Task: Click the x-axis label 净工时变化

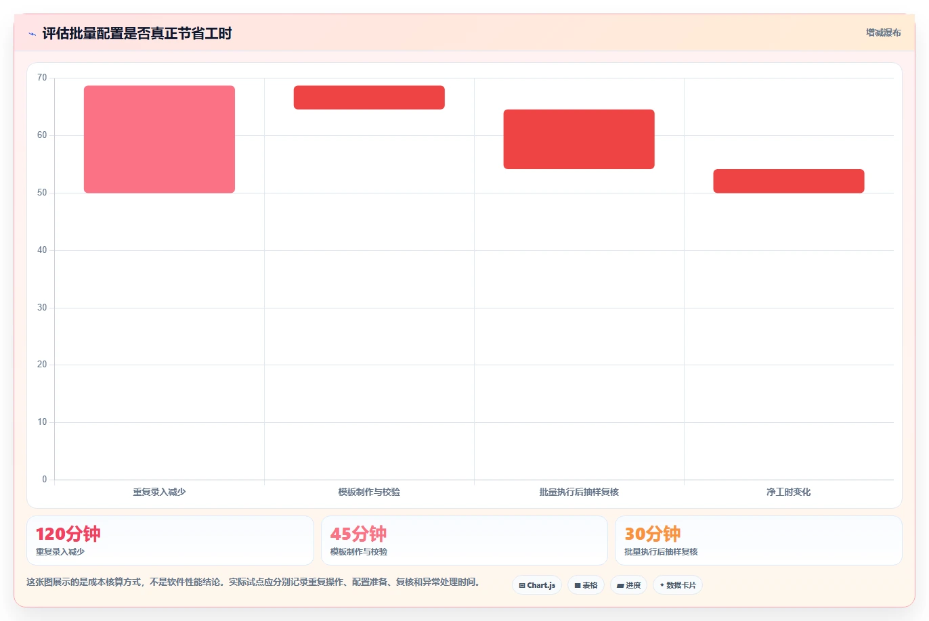Action: (x=789, y=492)
